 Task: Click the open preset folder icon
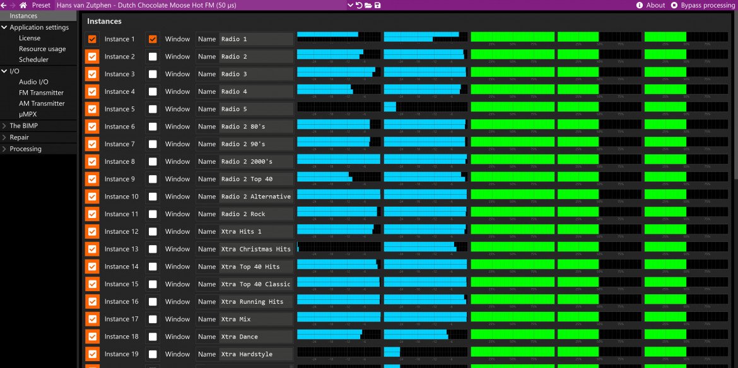pos(368,5)
